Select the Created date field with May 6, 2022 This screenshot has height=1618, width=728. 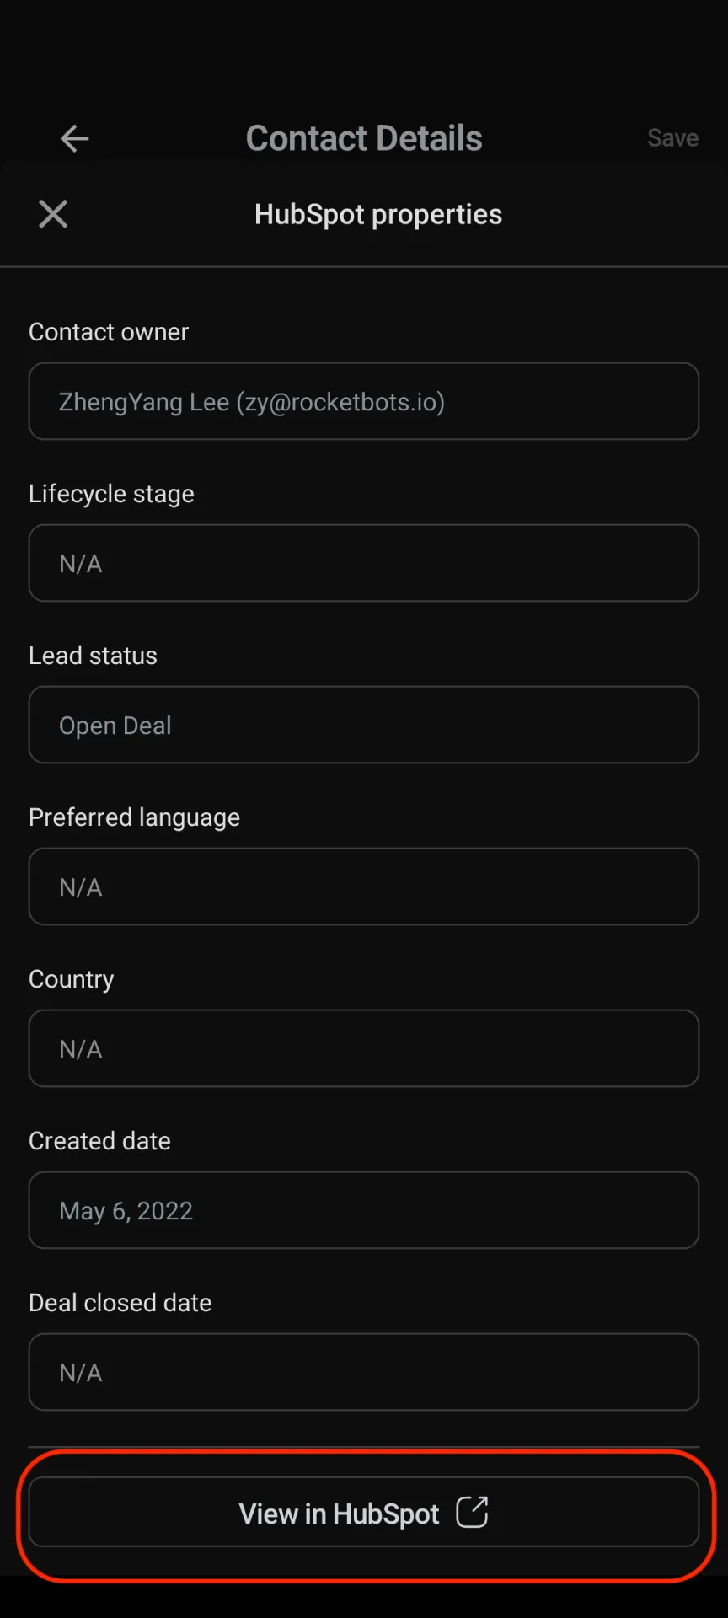click(364, 1210)
